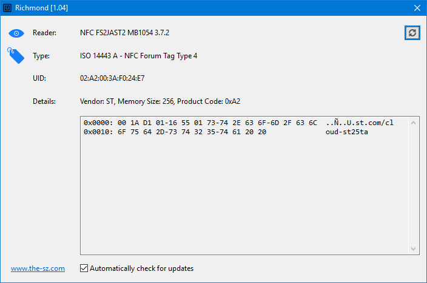Click the refresh reader button
The image size is (427, 283).
click(412, 33)
